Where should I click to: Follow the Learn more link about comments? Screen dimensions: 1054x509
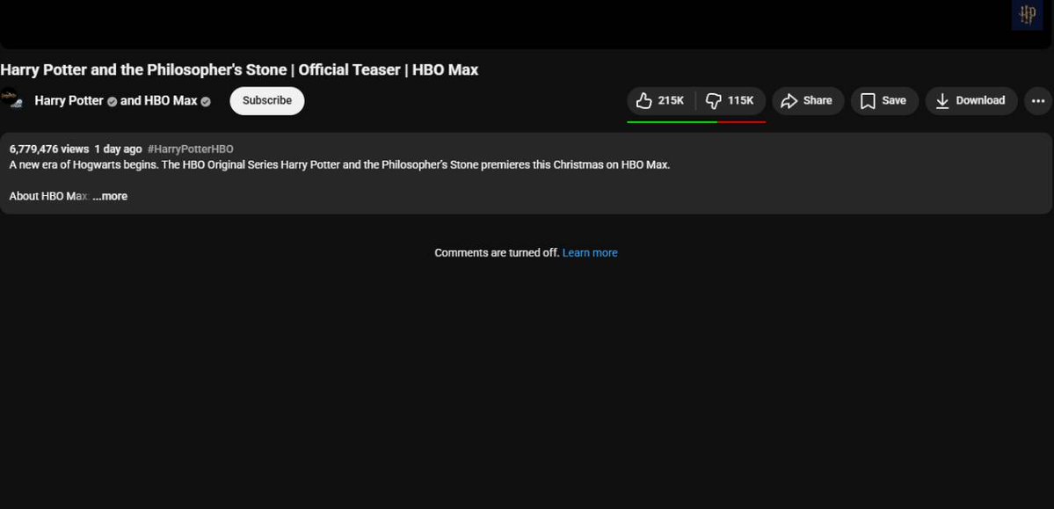point(590,253)
